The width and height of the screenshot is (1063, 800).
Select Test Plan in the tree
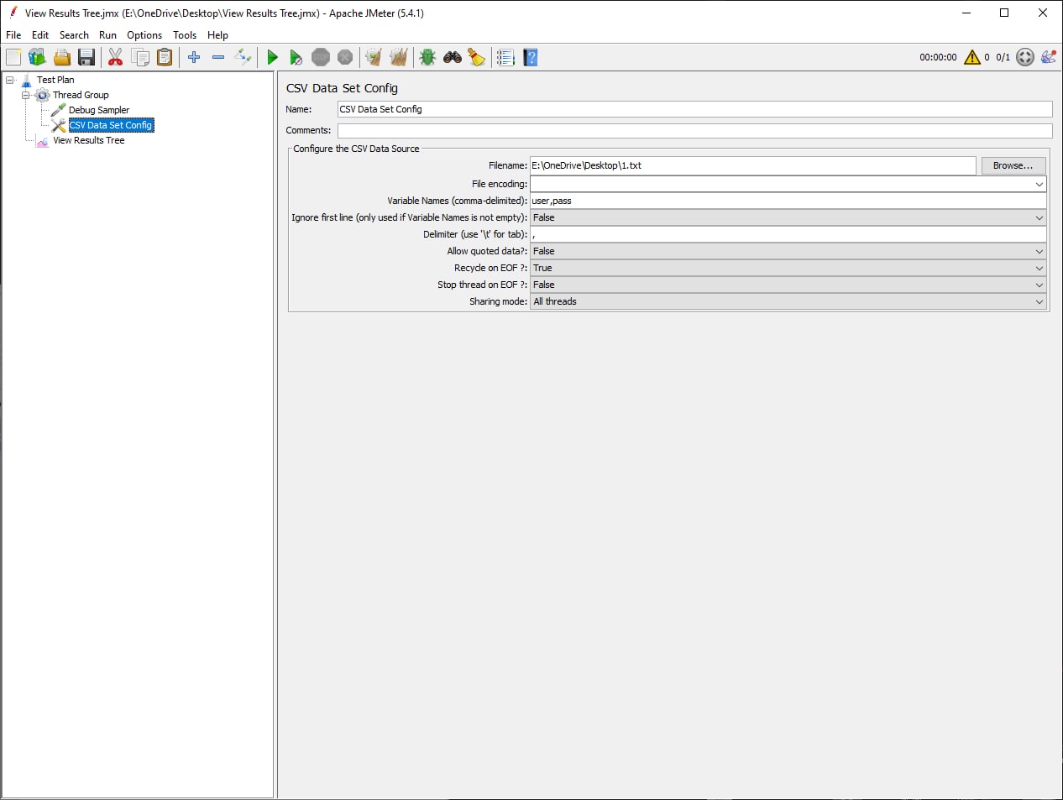click(x=55, y=80)
